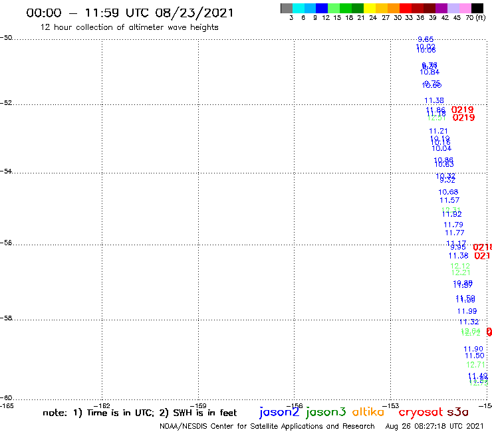Click the lower red 0219 time marker
This screenshot has height=432, width=492.
click(464, 118)
